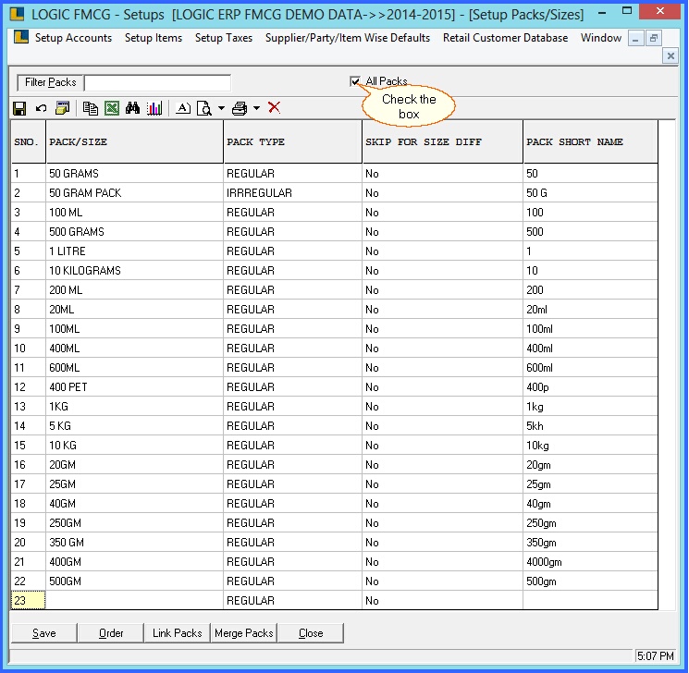
Task: Click the '25GM' pack cell
Action: pos(134,484)
